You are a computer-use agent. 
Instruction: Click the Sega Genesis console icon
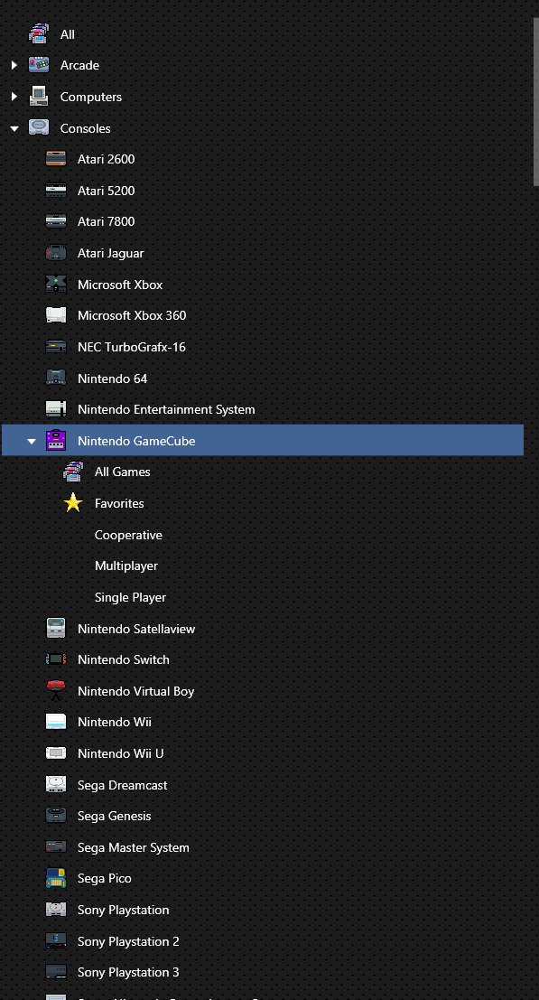coord(56,816)
